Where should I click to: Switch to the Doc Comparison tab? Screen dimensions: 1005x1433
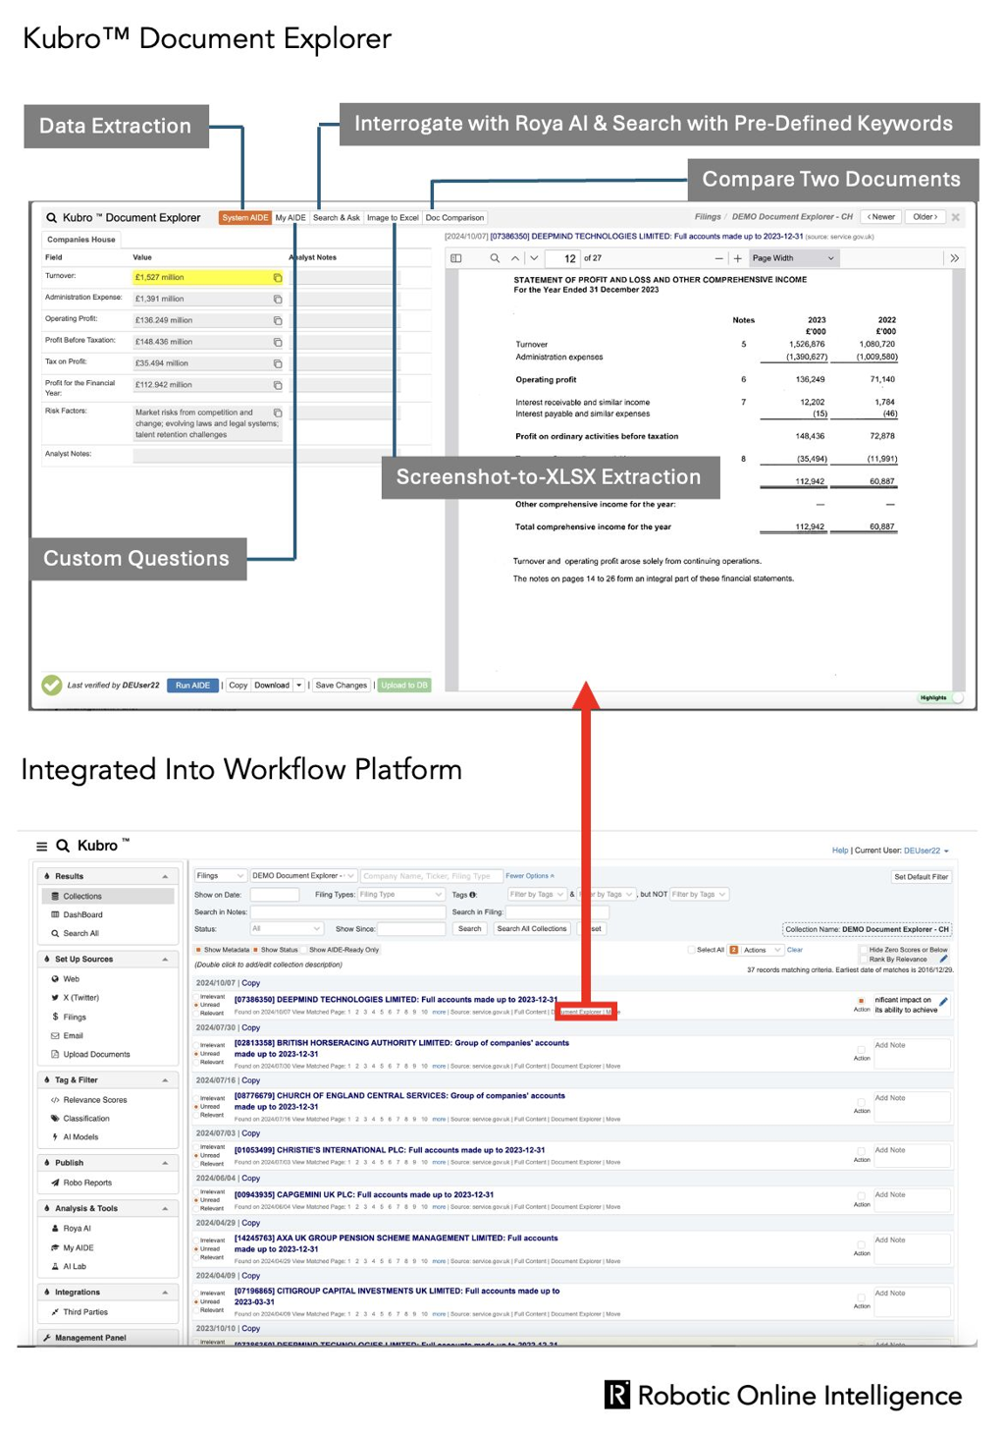[454, 217]
